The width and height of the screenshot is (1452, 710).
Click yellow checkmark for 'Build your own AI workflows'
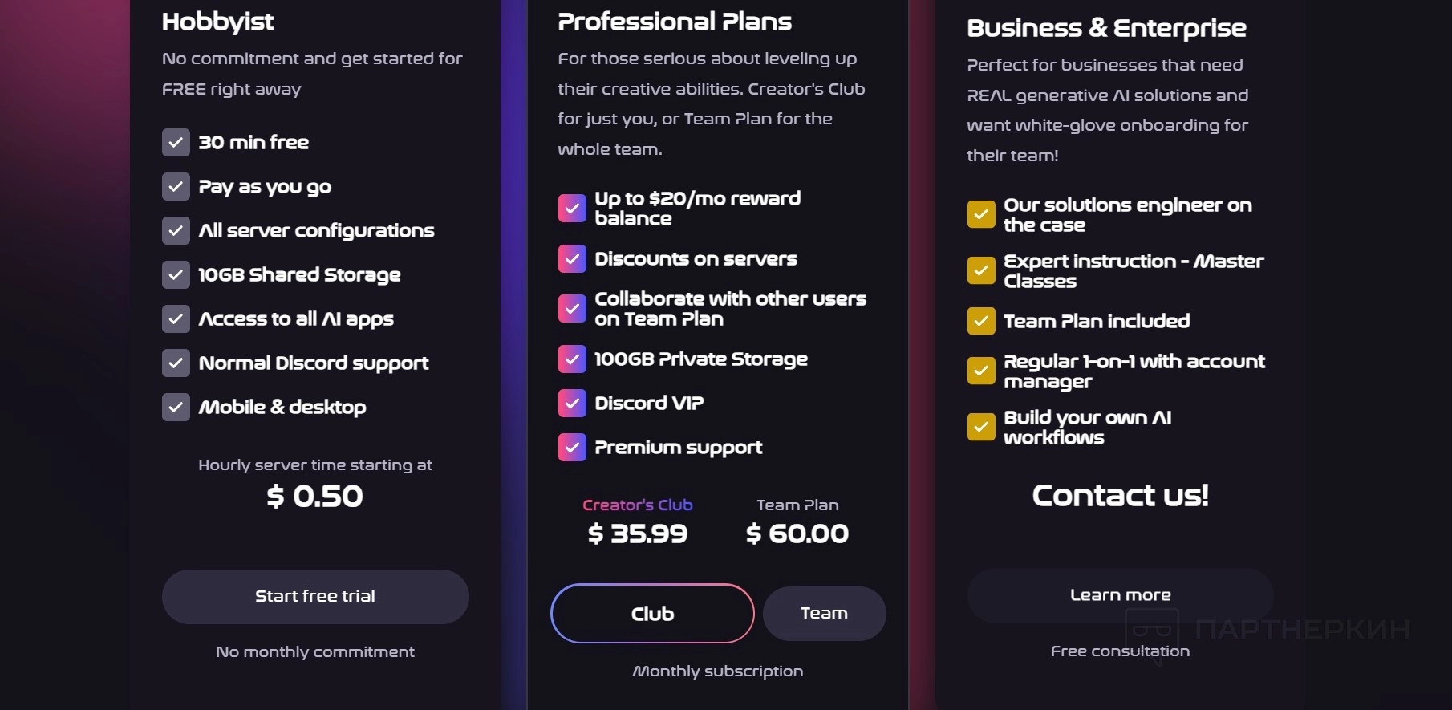[x=981, y=428]
